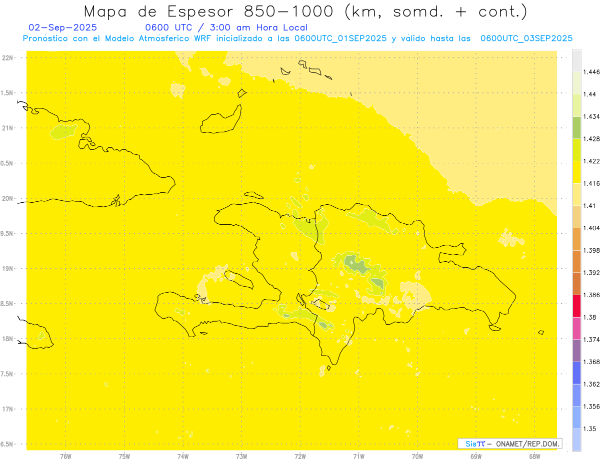The height and width of the screenshot is (463, 600).
Task: Click the '20N' latitude label
Action: [x=8, y=198]
